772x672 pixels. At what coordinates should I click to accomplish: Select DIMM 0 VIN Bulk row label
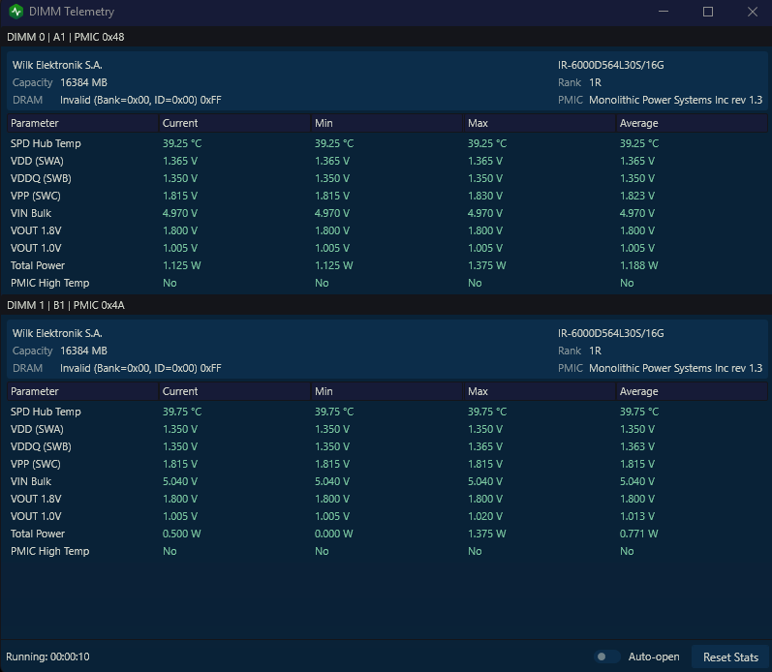pos(31,213)
